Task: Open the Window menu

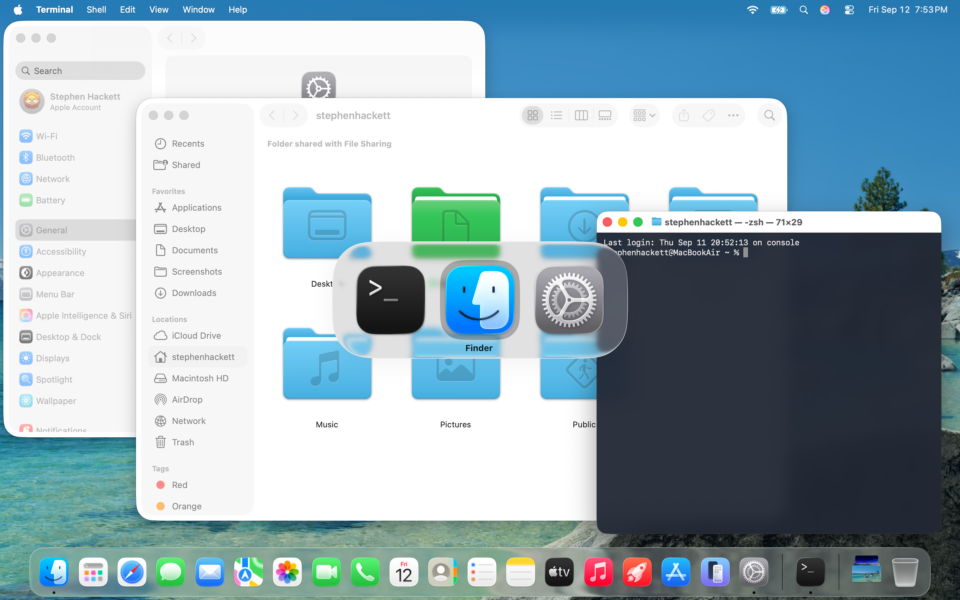Action: [198, 10]
